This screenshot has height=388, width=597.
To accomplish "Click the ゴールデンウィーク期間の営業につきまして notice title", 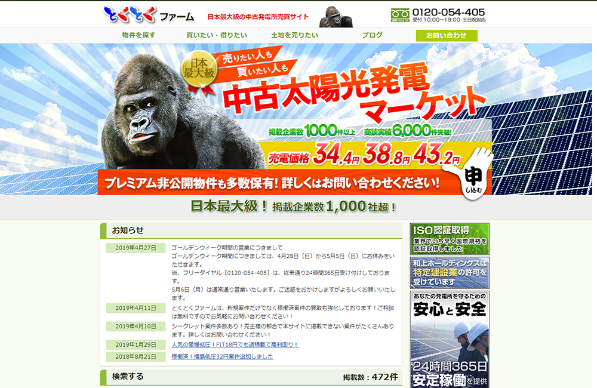I will [x=227, y=248].
